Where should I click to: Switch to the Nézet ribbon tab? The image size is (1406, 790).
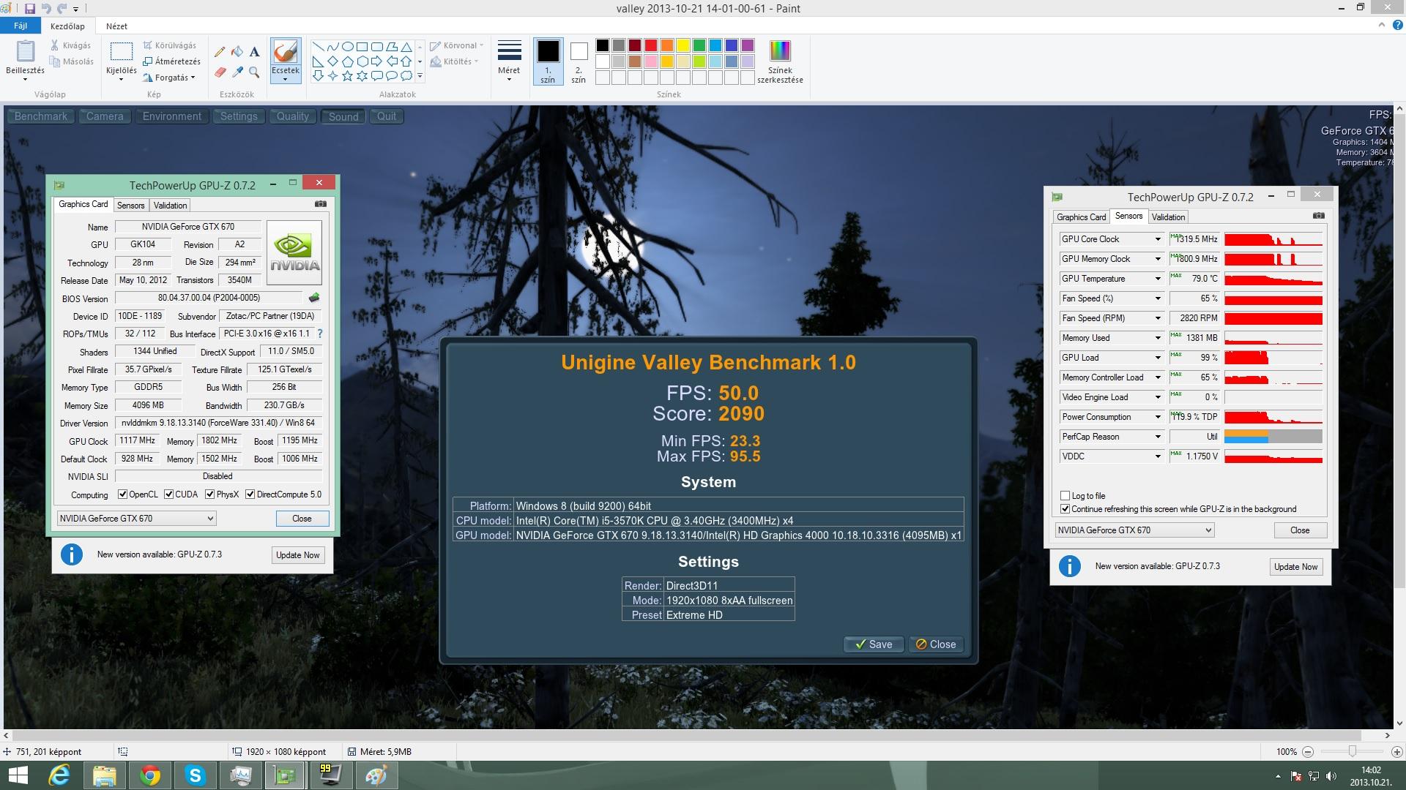click(x=116, y=26)
